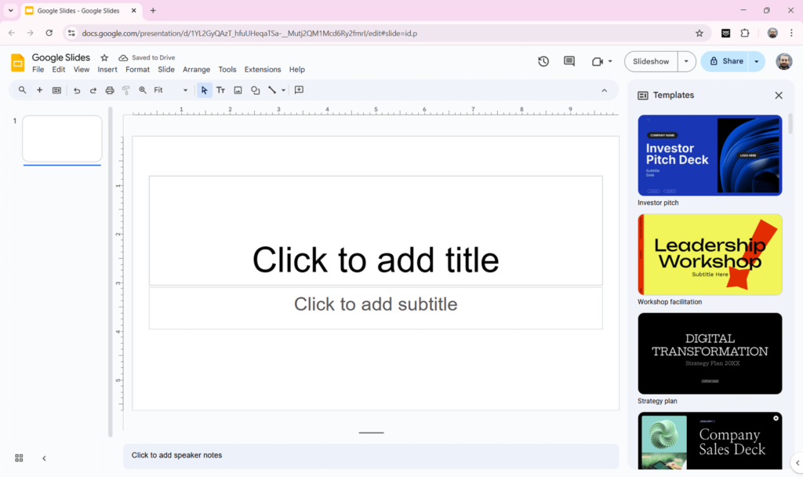Open the Insert image tool
This screenshot has height=477, width=803.
[x=238, y=89]
